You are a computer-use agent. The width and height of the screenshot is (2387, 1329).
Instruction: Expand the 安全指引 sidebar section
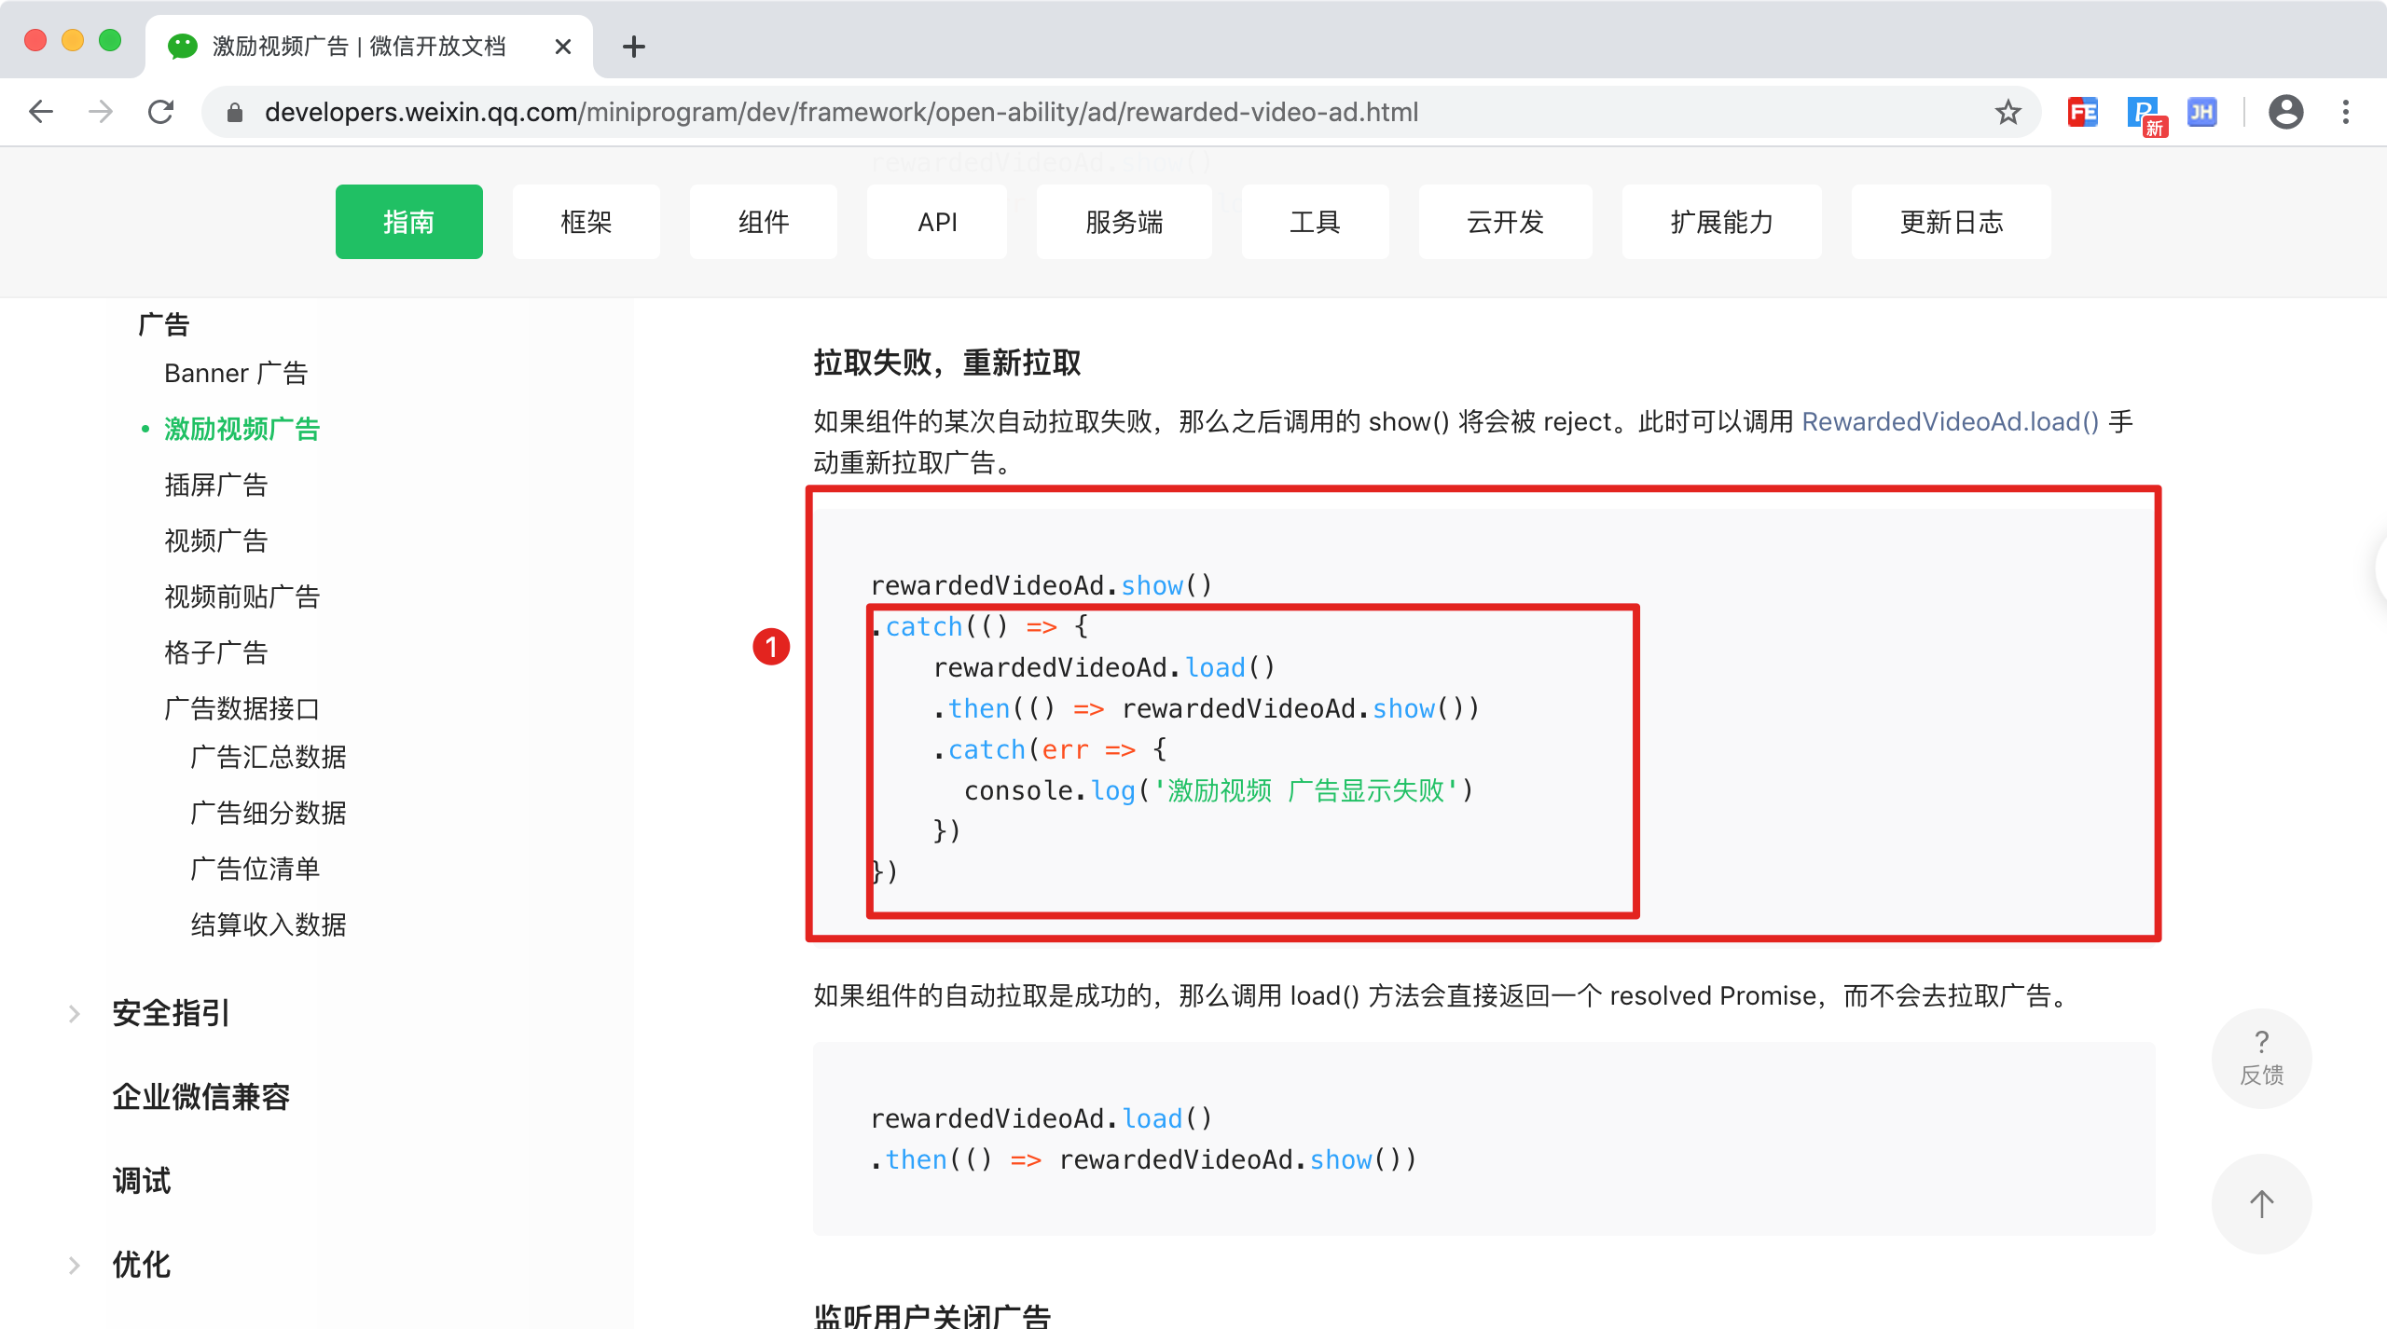tap(171, 1013)
